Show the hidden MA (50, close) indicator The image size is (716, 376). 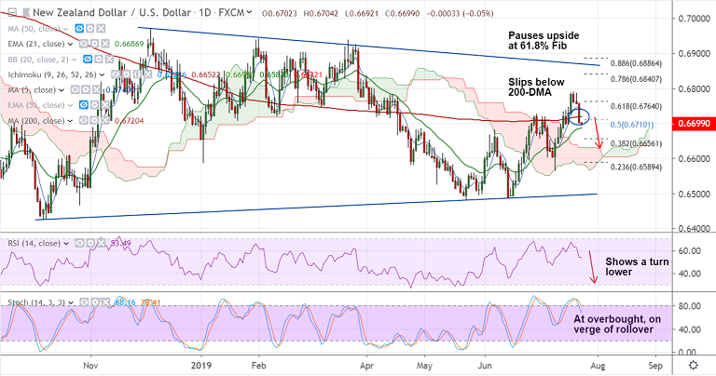[x=79, y=29]
